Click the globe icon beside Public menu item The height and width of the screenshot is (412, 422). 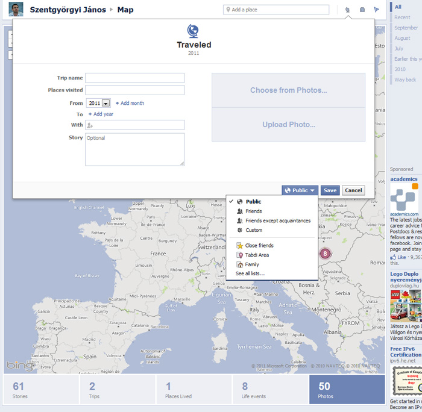point(239,202)
